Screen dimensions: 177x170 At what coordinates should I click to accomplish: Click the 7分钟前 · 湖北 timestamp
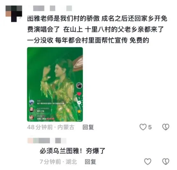[x=58, y=162]
